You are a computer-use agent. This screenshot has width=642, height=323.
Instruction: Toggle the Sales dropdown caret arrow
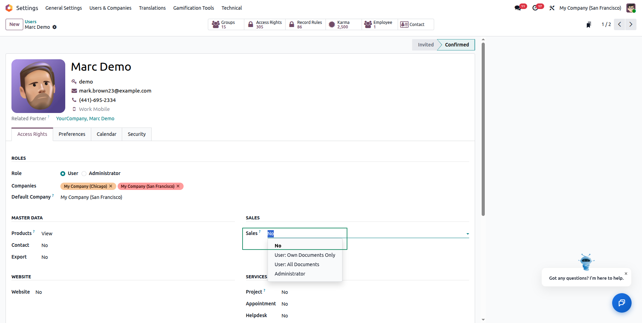[x=467, y=234]
